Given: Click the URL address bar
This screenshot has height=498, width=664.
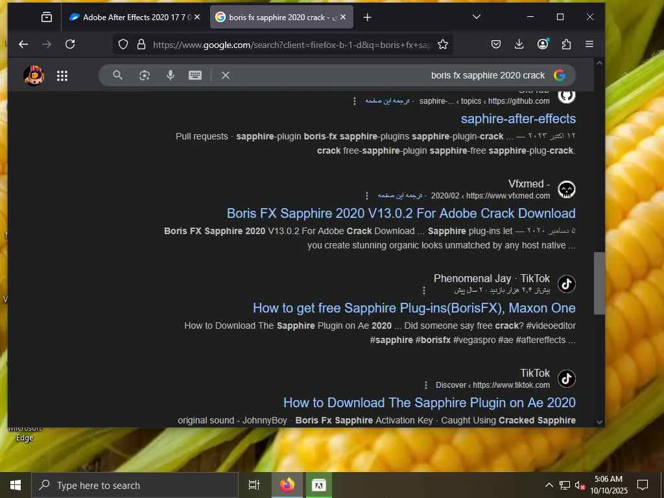Looking at the screenshot, I should (x=291, y=45).
